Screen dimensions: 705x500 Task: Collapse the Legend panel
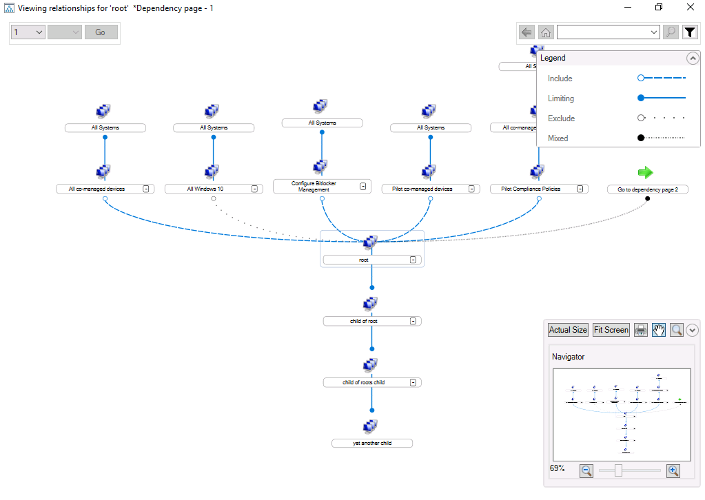click(x=693, y=59)
